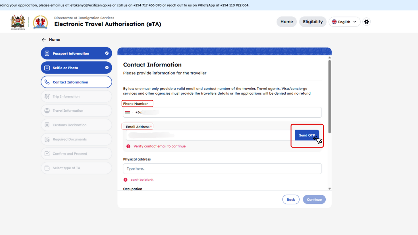The image size is (418, 235).
Task: Click the scrollbar down arrow in form
Action: (x=330, y=188)
